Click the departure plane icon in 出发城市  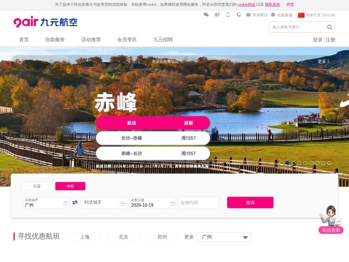[x=65, y=203]
